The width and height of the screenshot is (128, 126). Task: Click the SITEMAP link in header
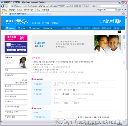(x=55, y=23)
